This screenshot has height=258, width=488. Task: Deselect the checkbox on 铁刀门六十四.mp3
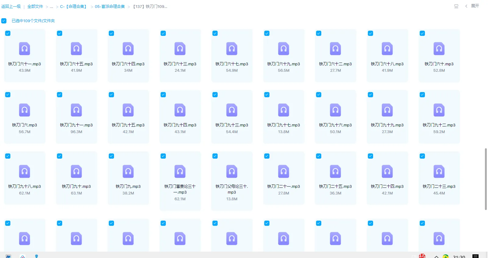coord(112,33)
